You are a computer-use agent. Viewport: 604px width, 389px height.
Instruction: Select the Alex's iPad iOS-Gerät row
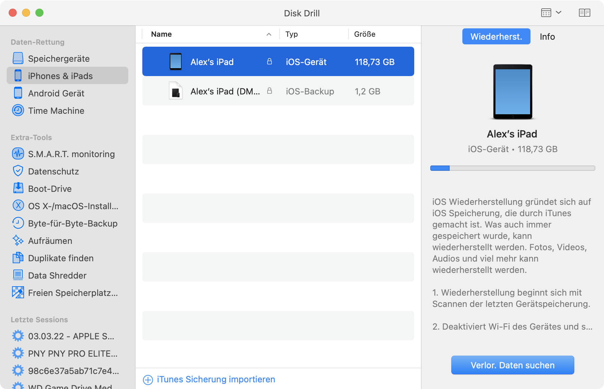(x=278, y=61)
